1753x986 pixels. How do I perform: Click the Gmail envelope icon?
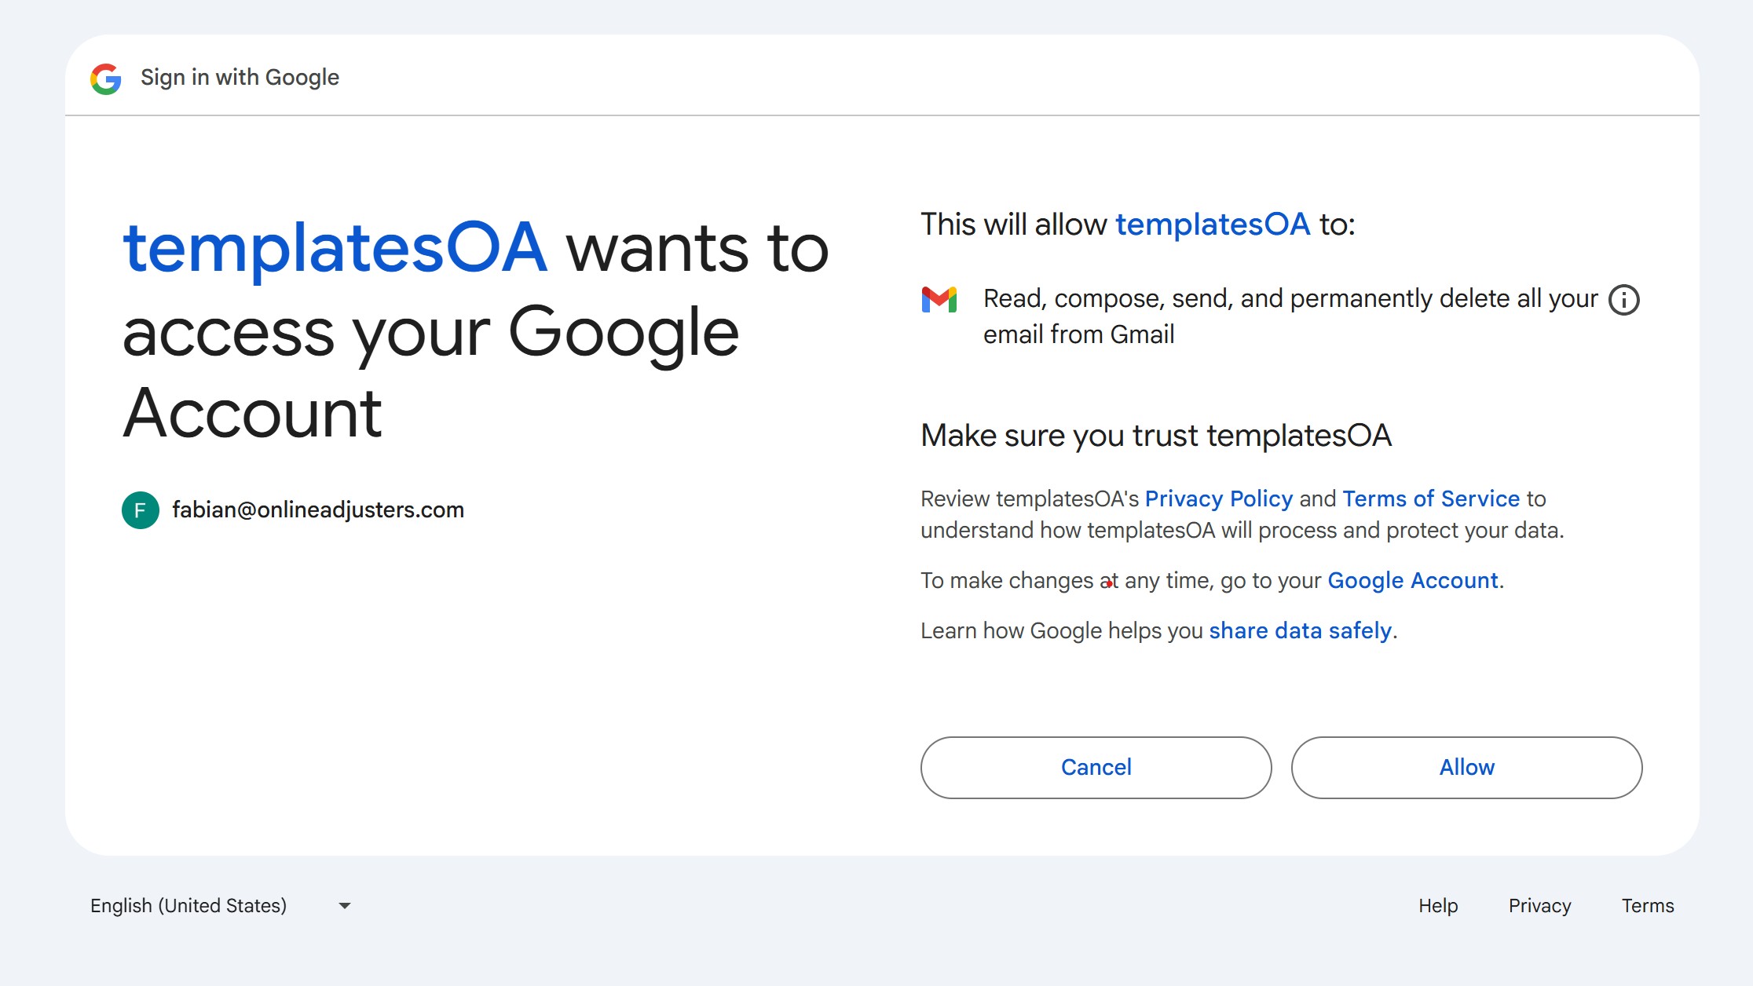[939, 300]
